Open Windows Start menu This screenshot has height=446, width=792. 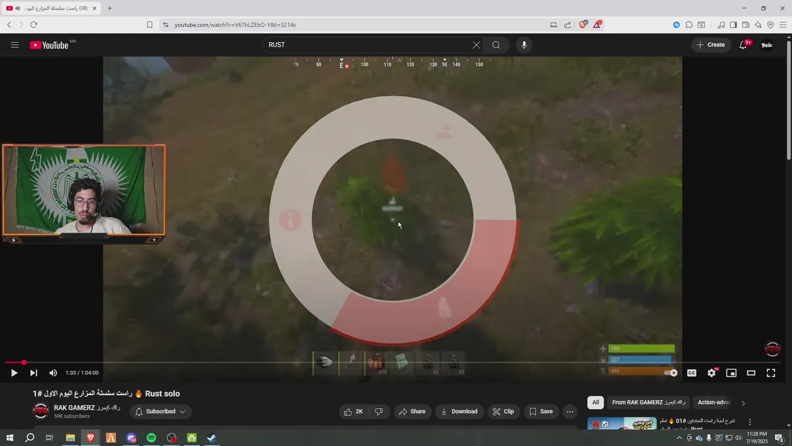pos(9,438)
